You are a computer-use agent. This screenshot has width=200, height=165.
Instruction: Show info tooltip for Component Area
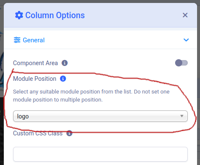[65, 63]
